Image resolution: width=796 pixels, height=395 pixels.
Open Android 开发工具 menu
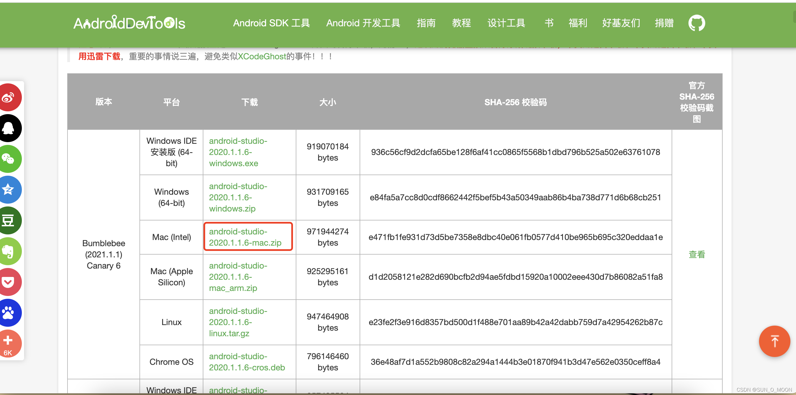tap(363, 23)
